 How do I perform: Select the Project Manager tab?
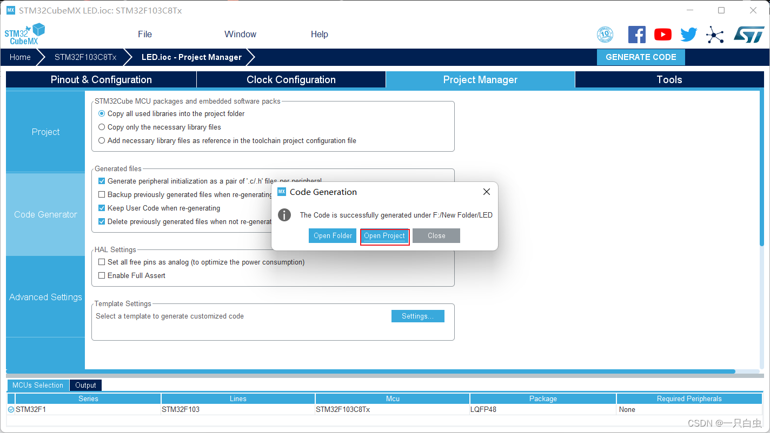[480, 80]
